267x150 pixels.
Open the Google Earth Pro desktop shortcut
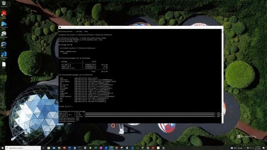[x=4, y=35]
